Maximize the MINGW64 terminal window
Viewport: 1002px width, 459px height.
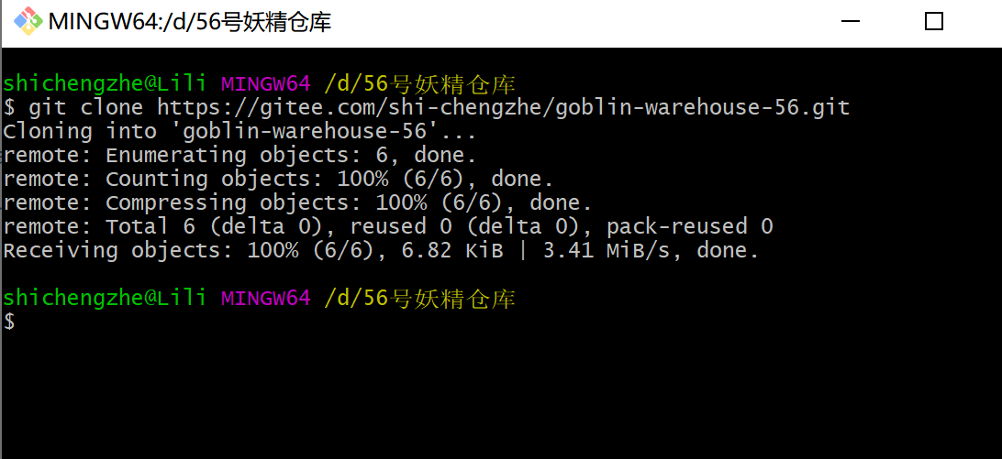coord(934,22)
